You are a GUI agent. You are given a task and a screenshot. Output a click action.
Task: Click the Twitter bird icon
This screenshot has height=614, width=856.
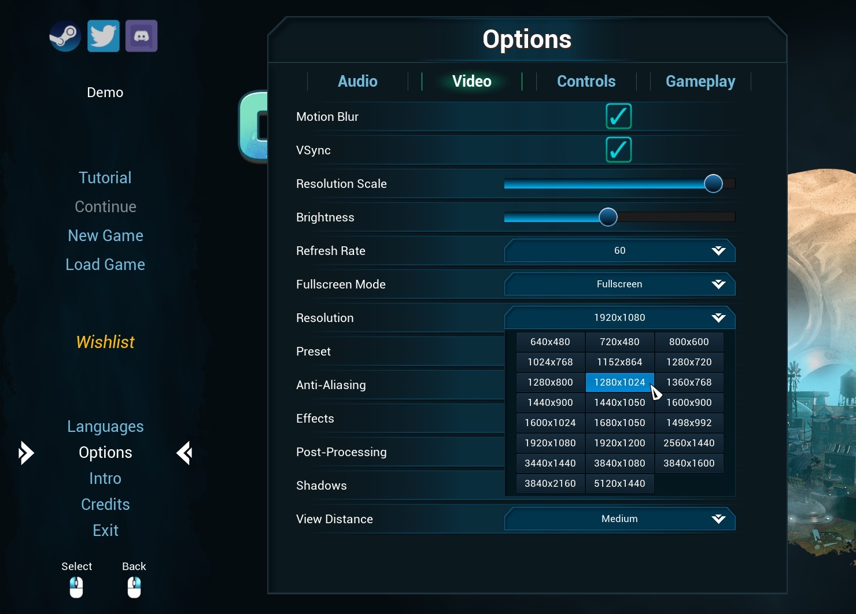[x=104, y=36]
